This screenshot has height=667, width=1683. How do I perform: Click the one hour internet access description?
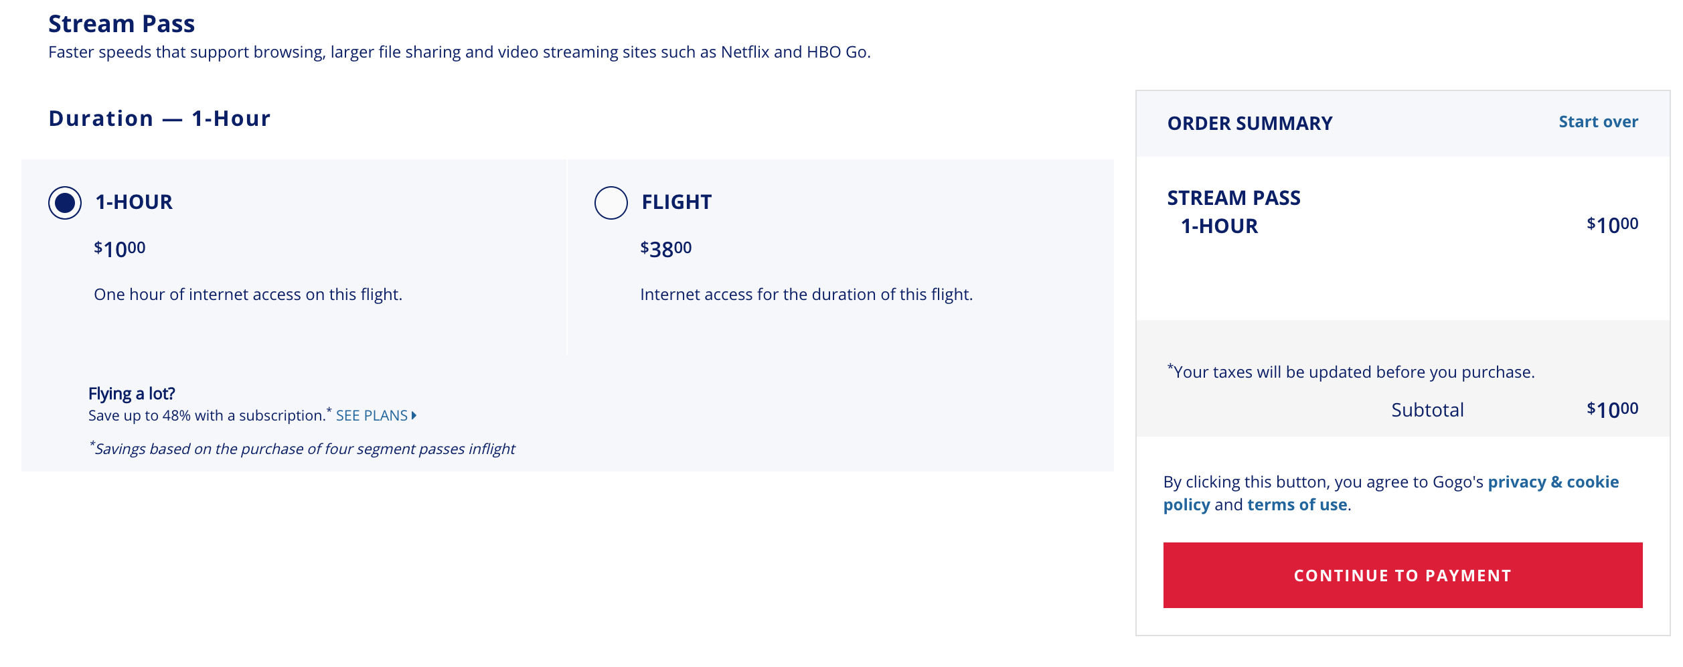(248, 295)
